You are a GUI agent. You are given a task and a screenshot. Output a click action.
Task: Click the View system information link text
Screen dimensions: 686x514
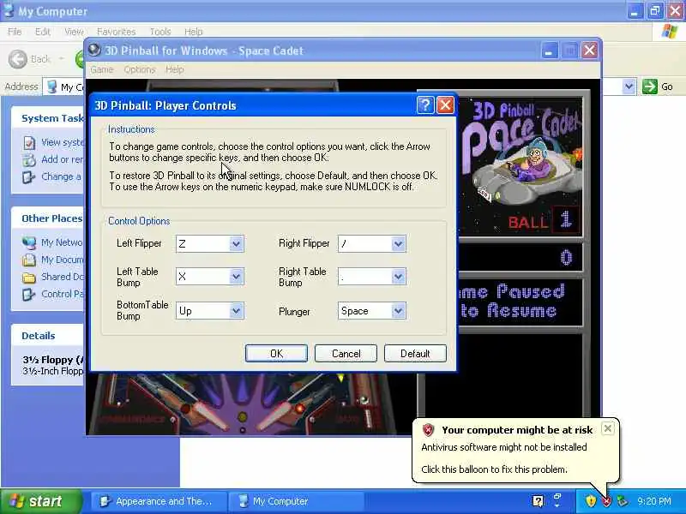tap(62, 142)
